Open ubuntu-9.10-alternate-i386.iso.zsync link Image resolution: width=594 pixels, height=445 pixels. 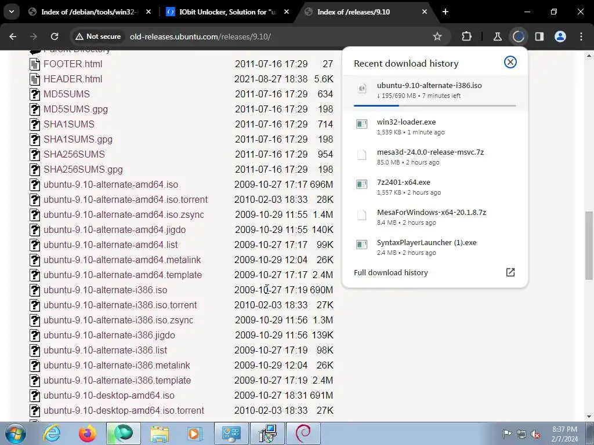(118, 320)
